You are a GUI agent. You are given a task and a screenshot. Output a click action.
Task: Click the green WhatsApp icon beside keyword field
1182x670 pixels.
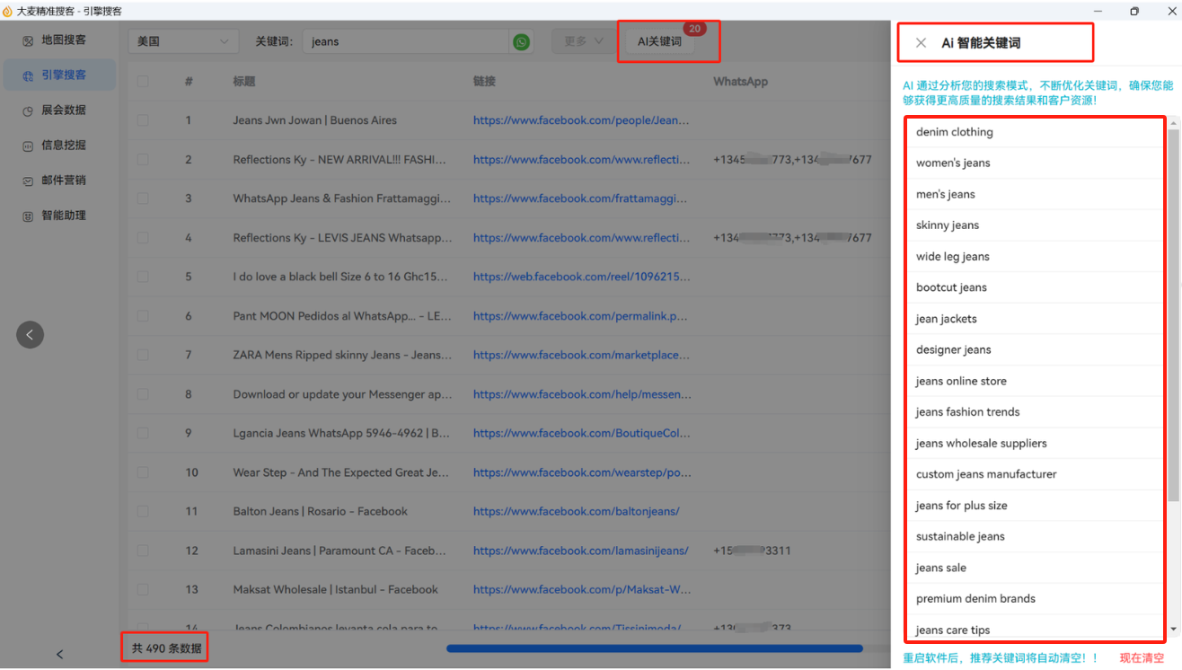click(x=521, y=41)
